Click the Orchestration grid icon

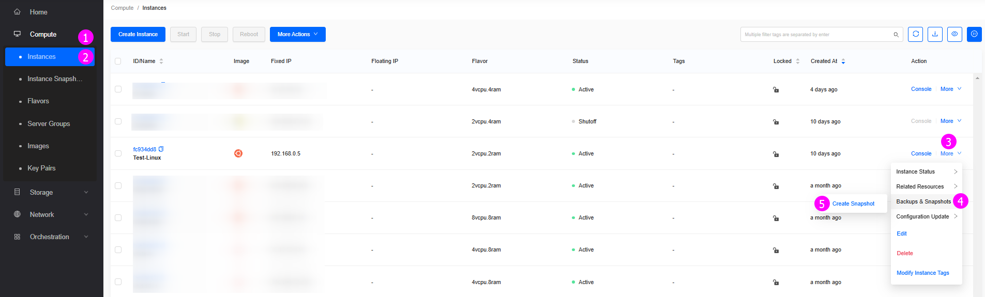point(17,237)
